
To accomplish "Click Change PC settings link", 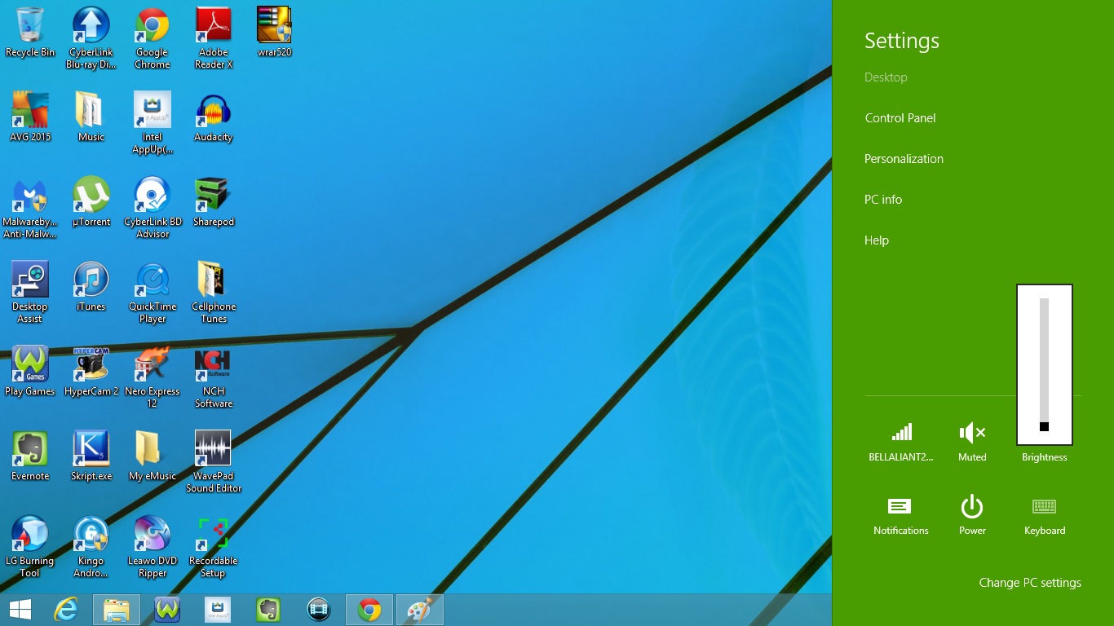I will tap(1030, 583).
